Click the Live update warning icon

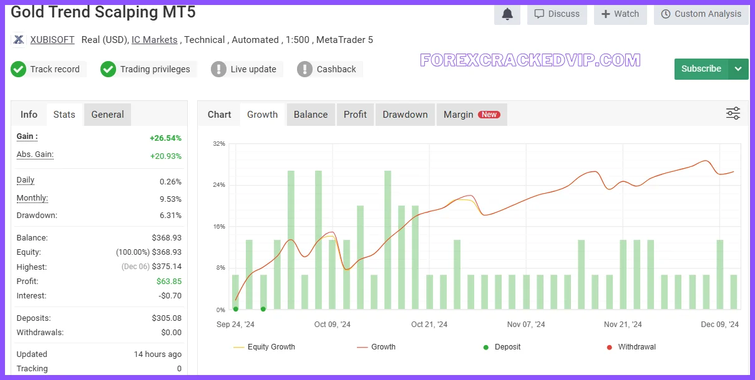point(218,69)
